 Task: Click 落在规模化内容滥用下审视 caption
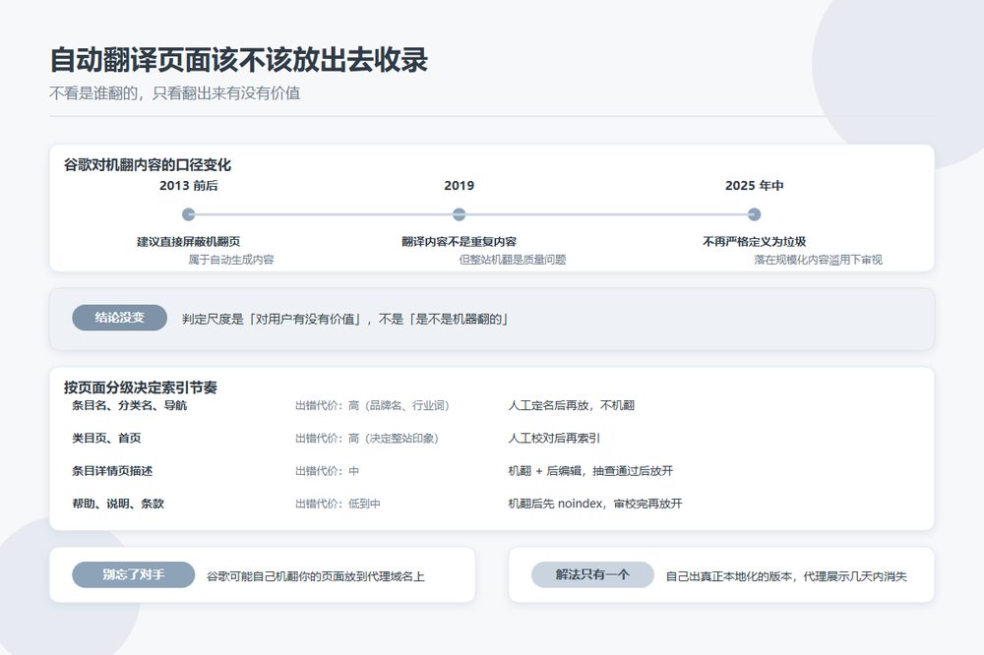point(818,260)
